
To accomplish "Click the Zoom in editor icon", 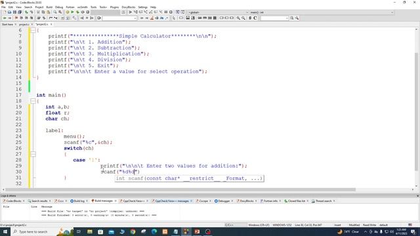I will 238,18.
